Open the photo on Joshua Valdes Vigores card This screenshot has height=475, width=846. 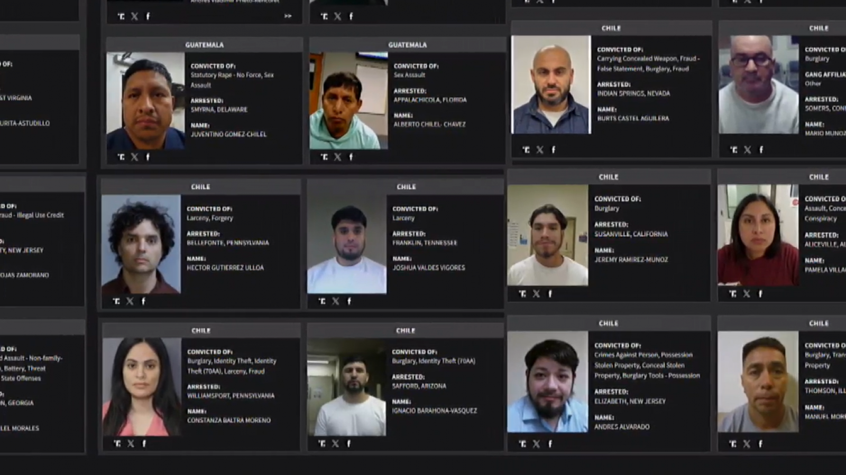[347, 244]
